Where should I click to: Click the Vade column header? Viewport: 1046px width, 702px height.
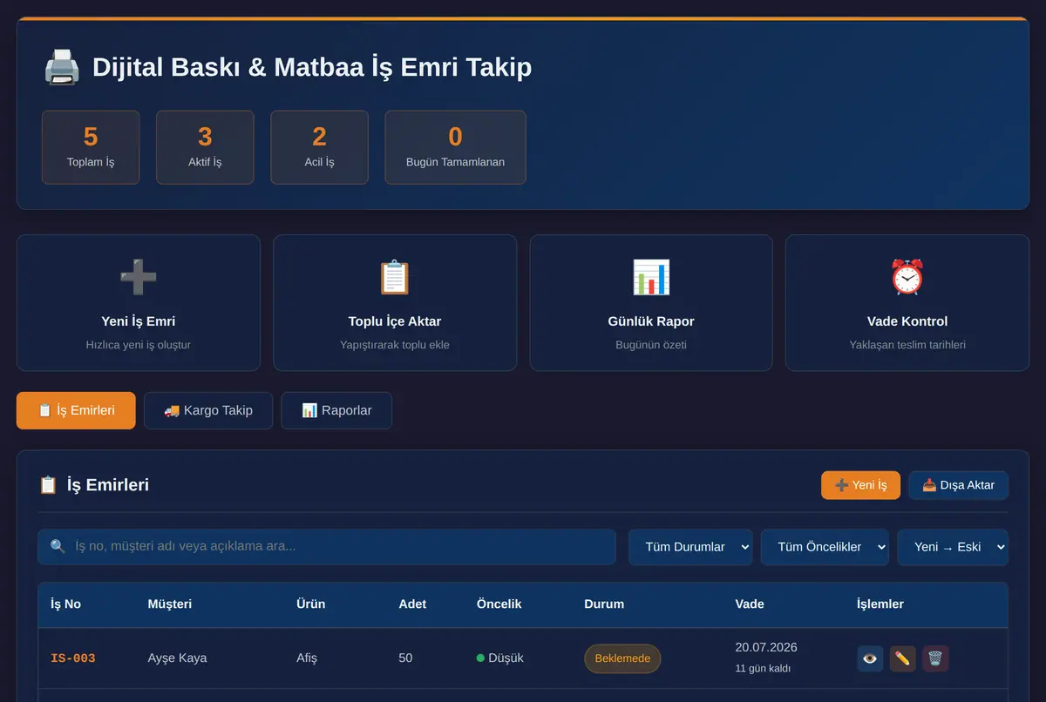[x=750, y=604]
